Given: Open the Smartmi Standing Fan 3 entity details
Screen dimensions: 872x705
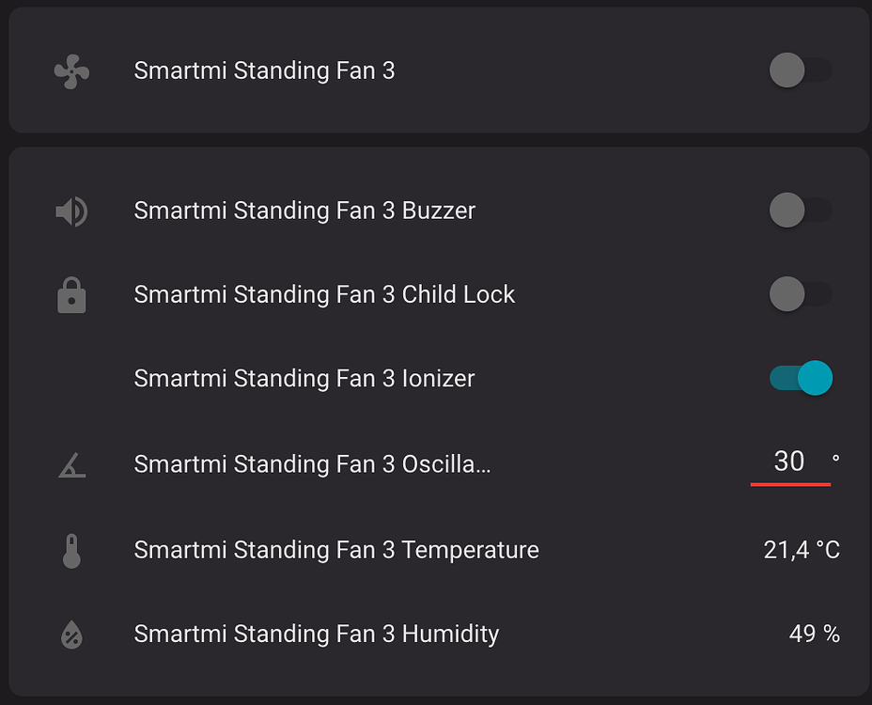Looking at the screenshot, I should coord(264,70).
